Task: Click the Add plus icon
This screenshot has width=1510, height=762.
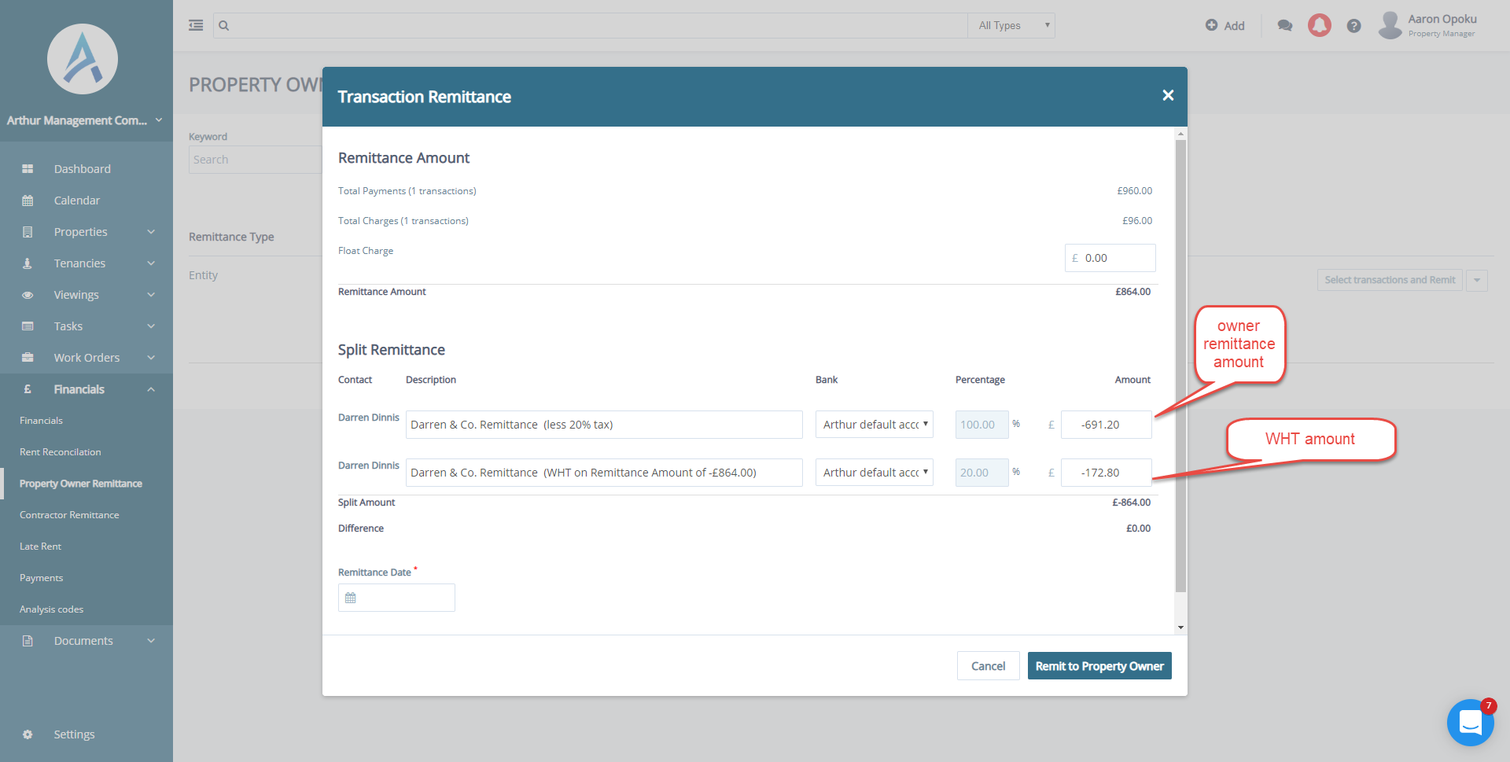Action: tap(1211, 25)
